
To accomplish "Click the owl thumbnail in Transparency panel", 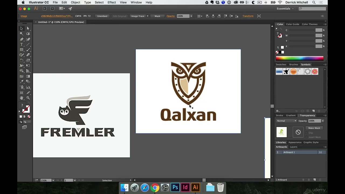I will (x=282, y=132).
